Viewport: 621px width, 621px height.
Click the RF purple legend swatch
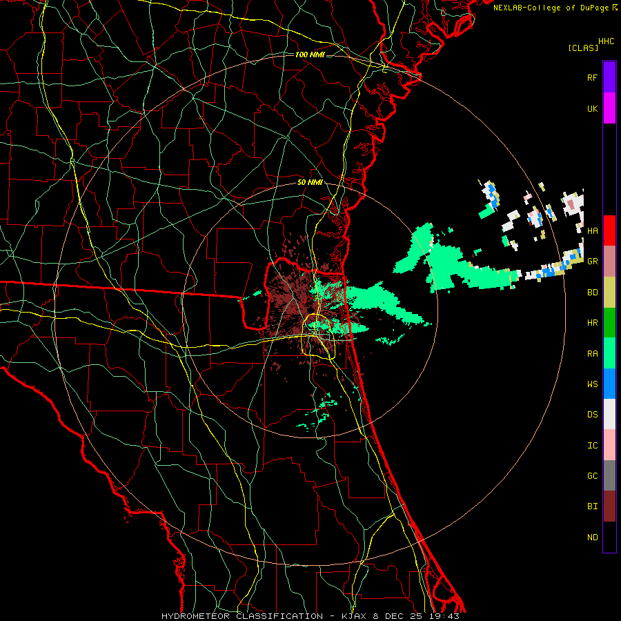(609, 77)
